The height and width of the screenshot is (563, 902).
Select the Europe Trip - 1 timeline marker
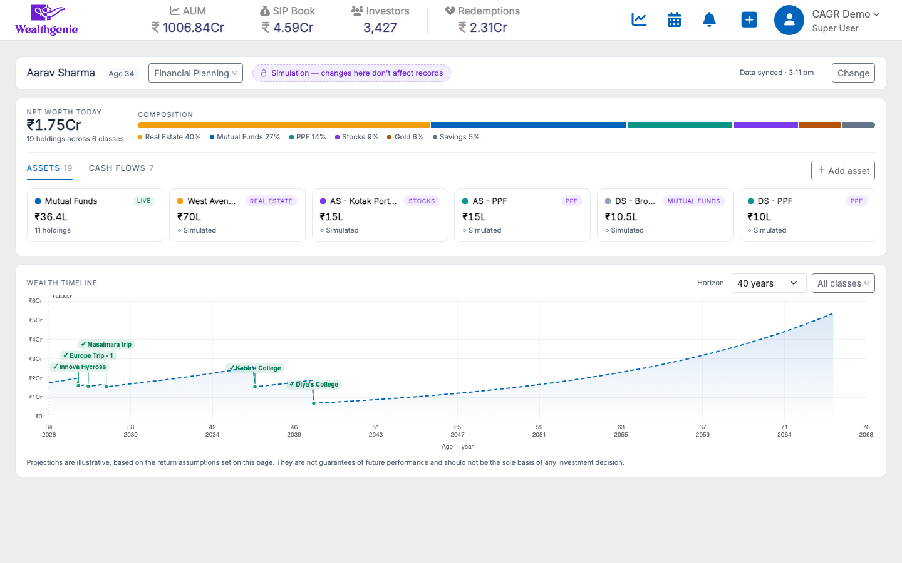88,356
